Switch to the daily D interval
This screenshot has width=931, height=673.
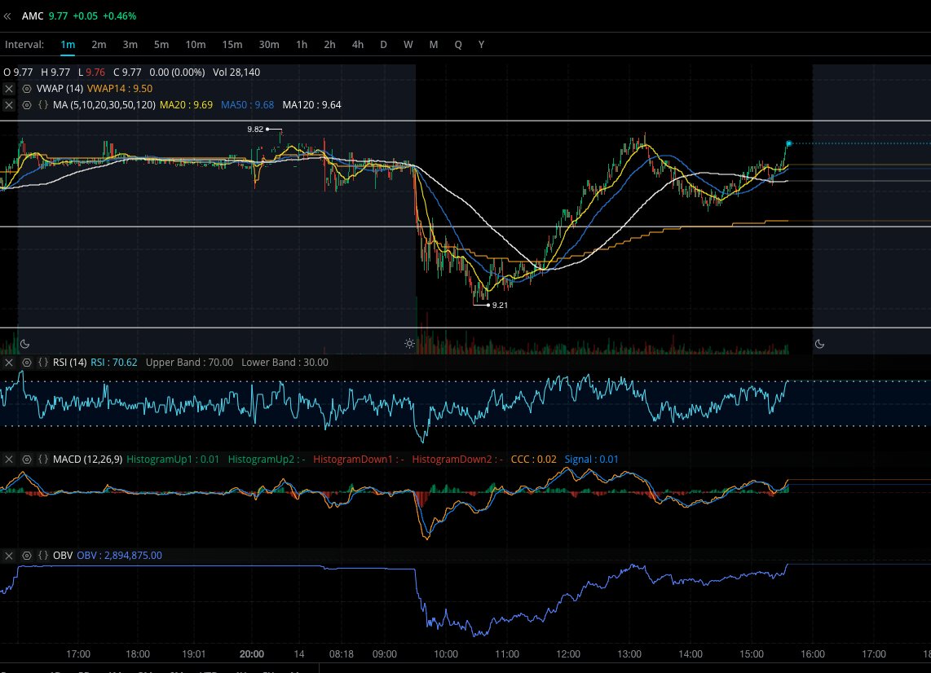click(x=383, y=45)
